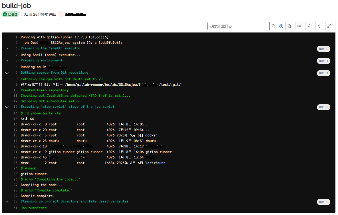The height and width of the screenshot is (215, 338).
Task: Click in the 搜索作业日志 search field
Action: point(238,26)
